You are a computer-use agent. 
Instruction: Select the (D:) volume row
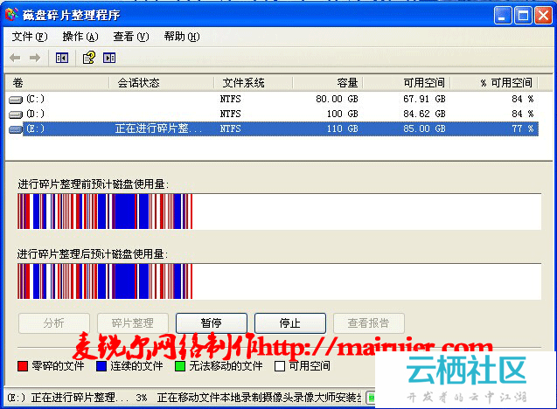point(273,114)
